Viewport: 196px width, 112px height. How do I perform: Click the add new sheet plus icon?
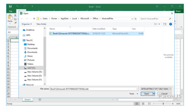tap(40, 100)
